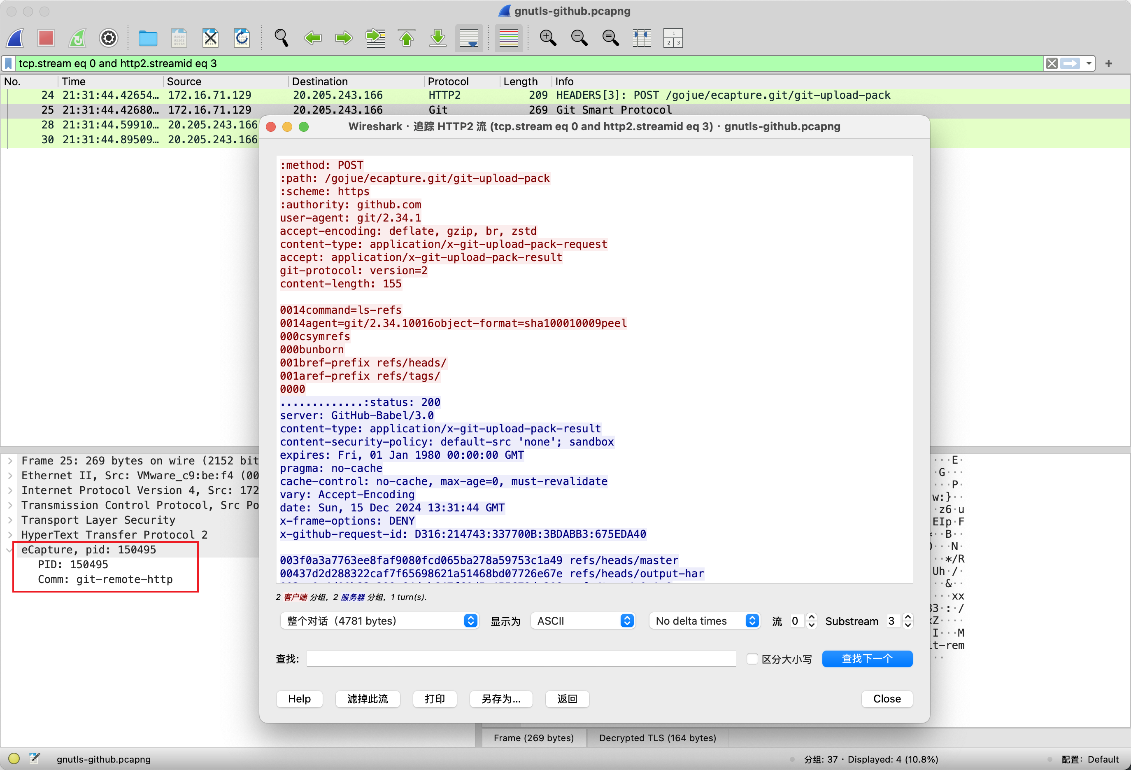1131x770 pixels.
Task: Go to next packet green arrow
Action: (344, 37)
